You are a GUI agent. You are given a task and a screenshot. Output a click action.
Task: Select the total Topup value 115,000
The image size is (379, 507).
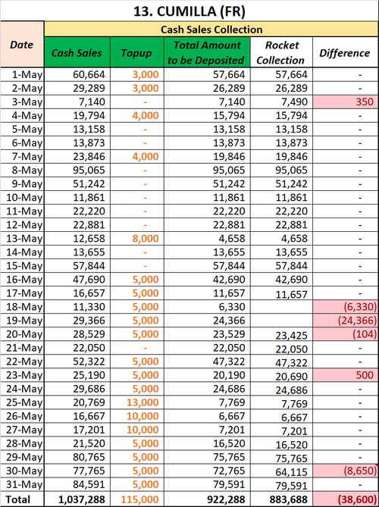point(139,499)
